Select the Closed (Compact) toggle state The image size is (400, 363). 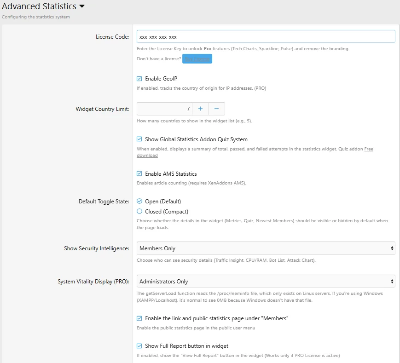139,212
